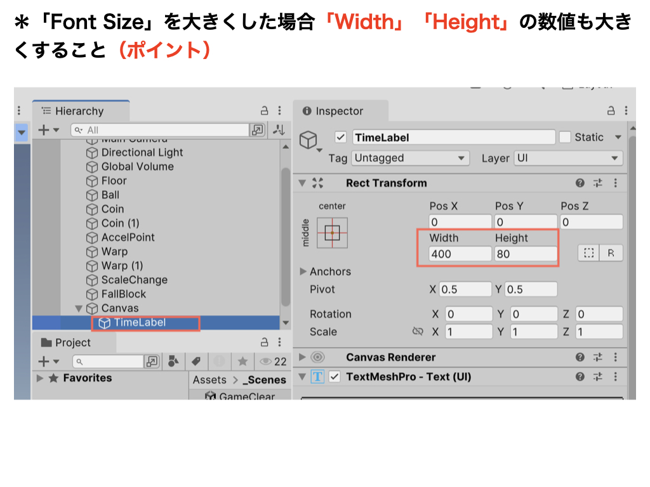The width and height of the screenshot is (650, 487).
Task: Click the star favorites filter icon in Project
Action: (x=242, y=361)
